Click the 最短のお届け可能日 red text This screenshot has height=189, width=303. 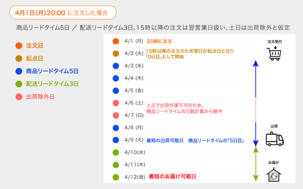[x=172, y=177]
